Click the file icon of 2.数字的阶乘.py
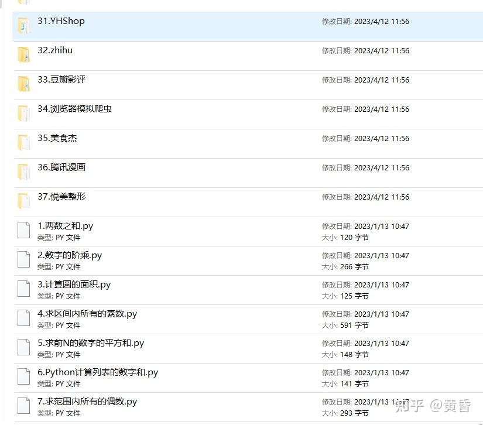Viewport: 483px width, 425px height. coord(24,259)
